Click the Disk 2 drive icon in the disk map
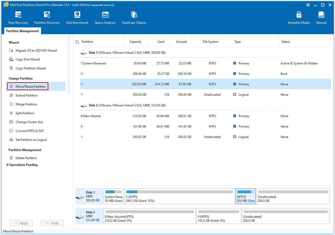335x235 pixels. click(x=80, y=217)
